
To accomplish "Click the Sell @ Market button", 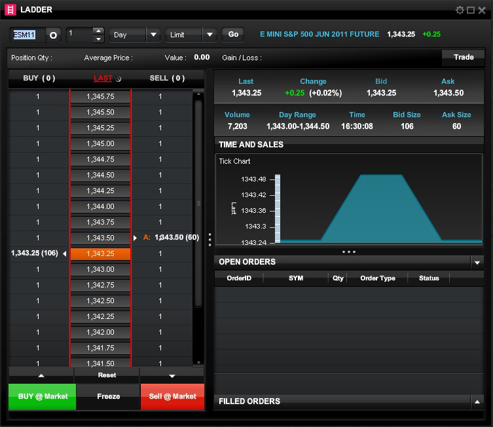I will (x=172, y=396).
